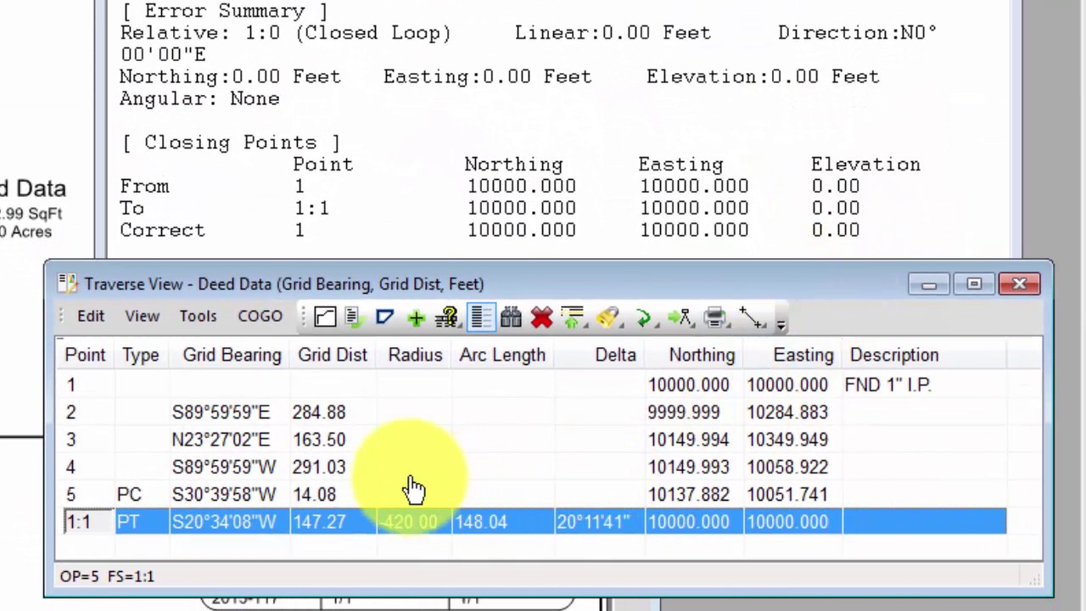Click the OP=5 FS=1:1 status bar text

click(x=107, y=576)
